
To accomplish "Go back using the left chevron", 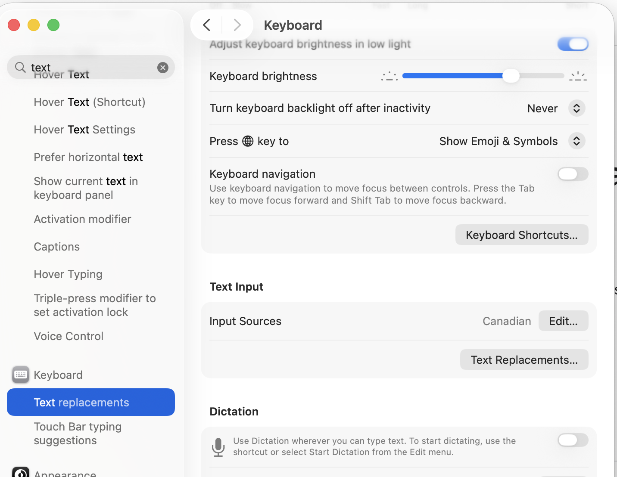I will point(207,25).
